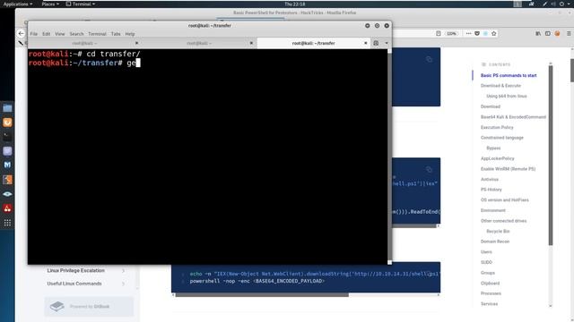The image size is (574, 322).
Task: Open terminal File menu
Action: (34, 34)
